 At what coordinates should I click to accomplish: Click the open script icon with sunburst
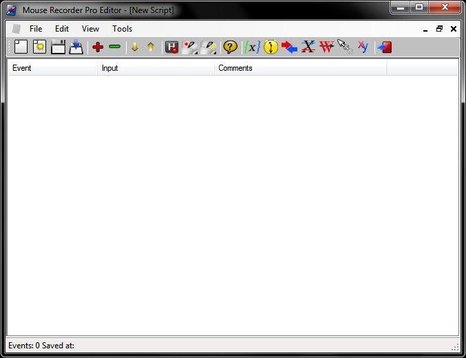[39, 47]
